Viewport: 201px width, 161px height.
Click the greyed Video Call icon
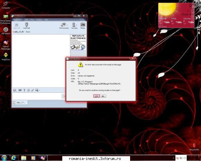pyautogui.click(x=17, y=26)
